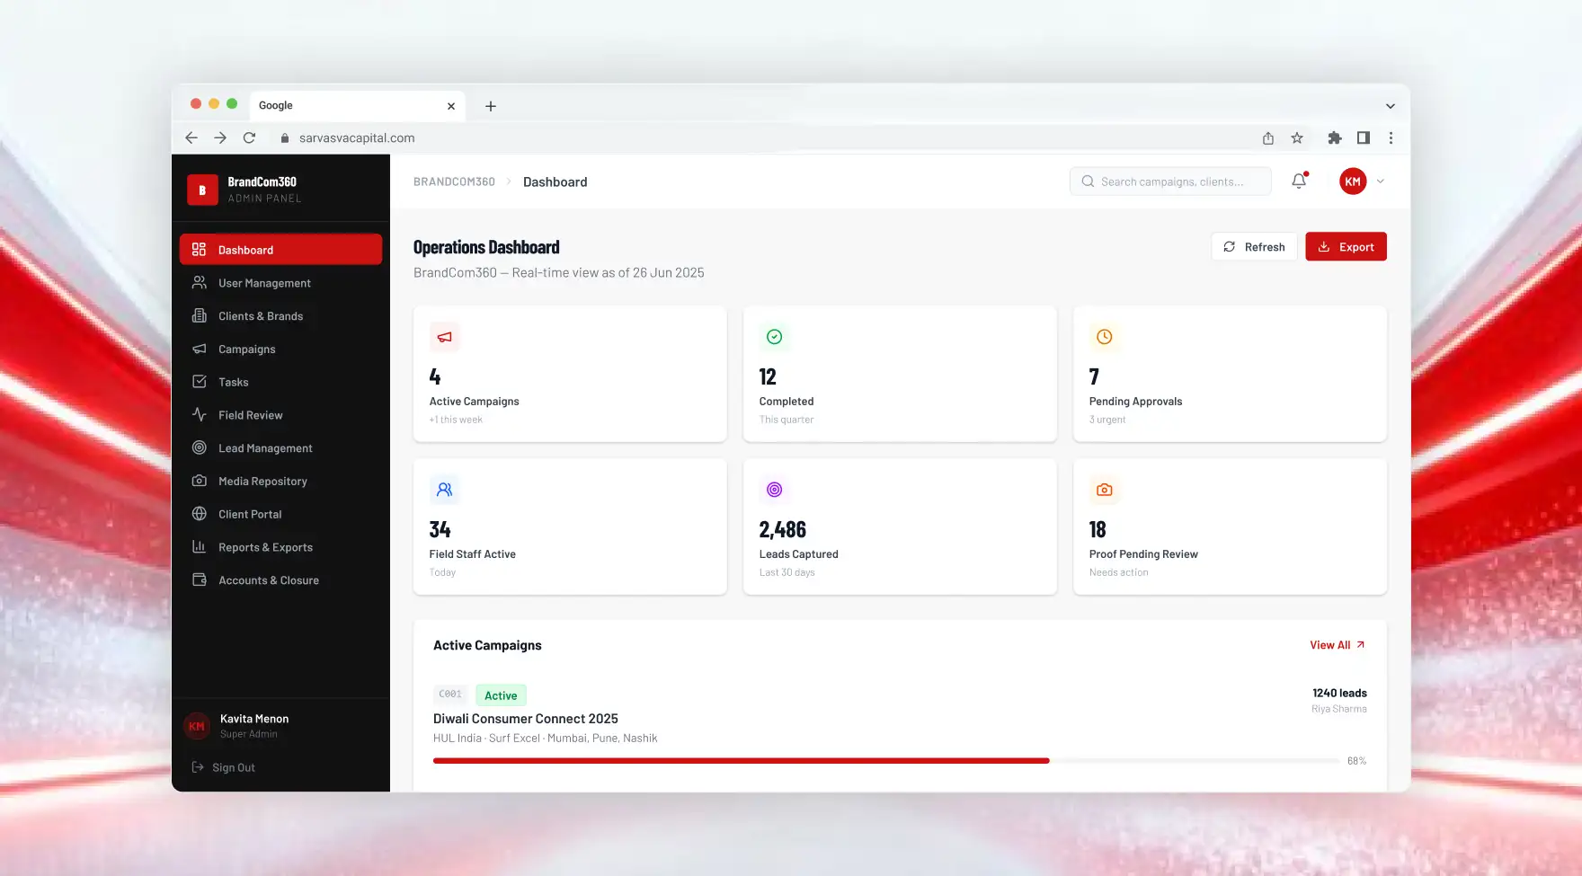Open the KM user avatar
Screen dimensions: 1582x876
1353,181
